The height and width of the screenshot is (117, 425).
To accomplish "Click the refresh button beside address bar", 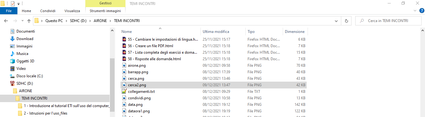I will coord(346,21).
